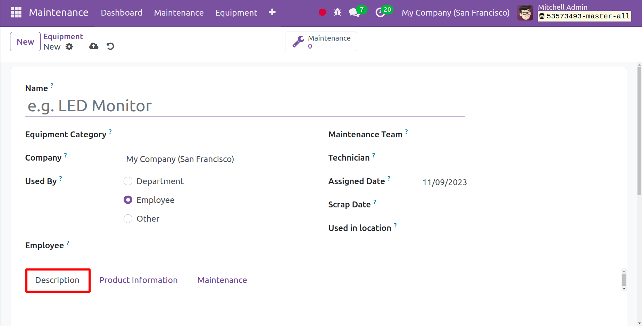Image resolution: width=642 pixels, height=326 pixels.
Task: Switch to the Maintenance notebook tab
Action: click(x=222, y=280)
